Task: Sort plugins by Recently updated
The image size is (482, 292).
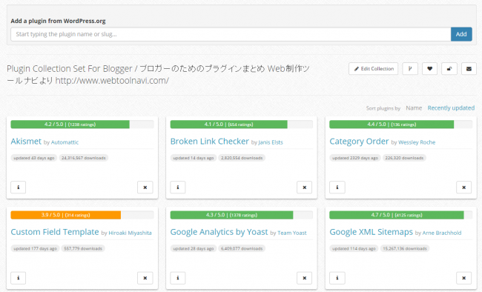Action: [451, 108]
